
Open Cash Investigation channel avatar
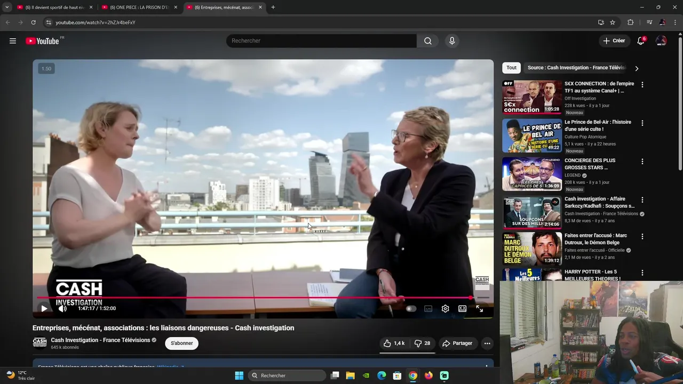[39, 342]
